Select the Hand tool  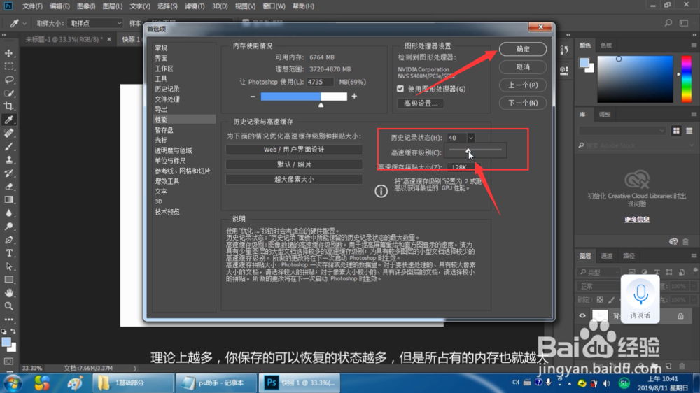pyautogui.click(x=9, y=293)
